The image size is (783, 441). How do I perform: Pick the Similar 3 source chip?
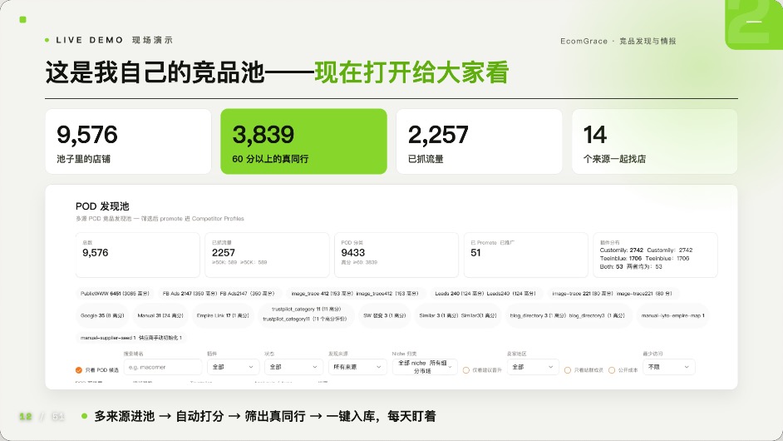click(458, 315)
